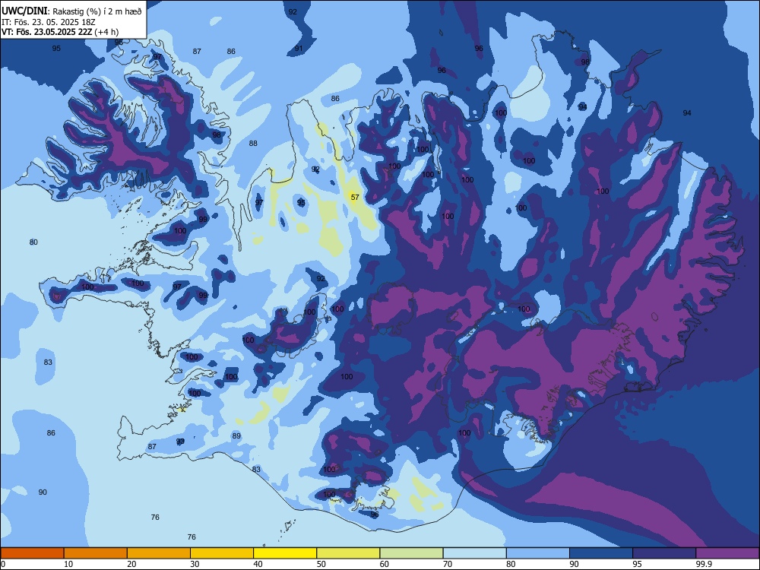Click the '50' legend tick label
This screenshot has width=760, height=570.
[321, 564]
